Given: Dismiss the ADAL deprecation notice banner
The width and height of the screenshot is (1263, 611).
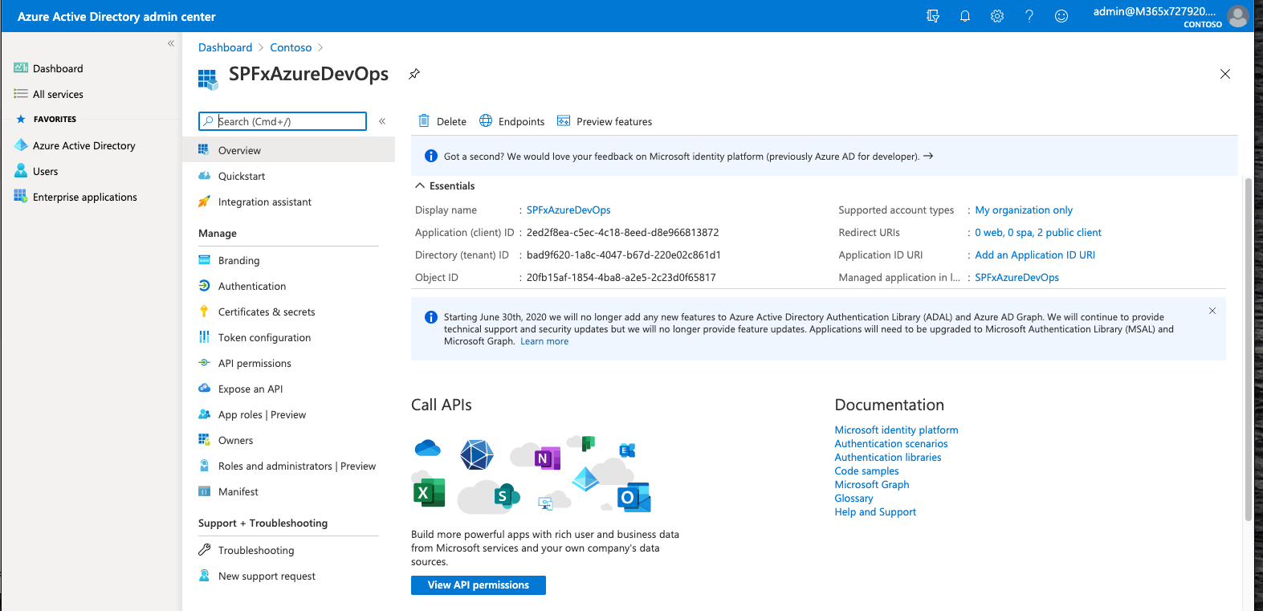Looking at the screenshot, I should 1212,311.
